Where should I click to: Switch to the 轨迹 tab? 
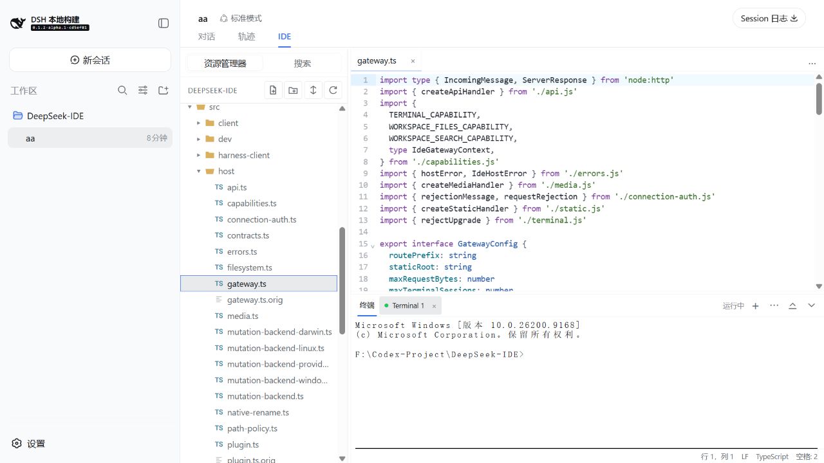pyautogui.click(x=247, y=37)
